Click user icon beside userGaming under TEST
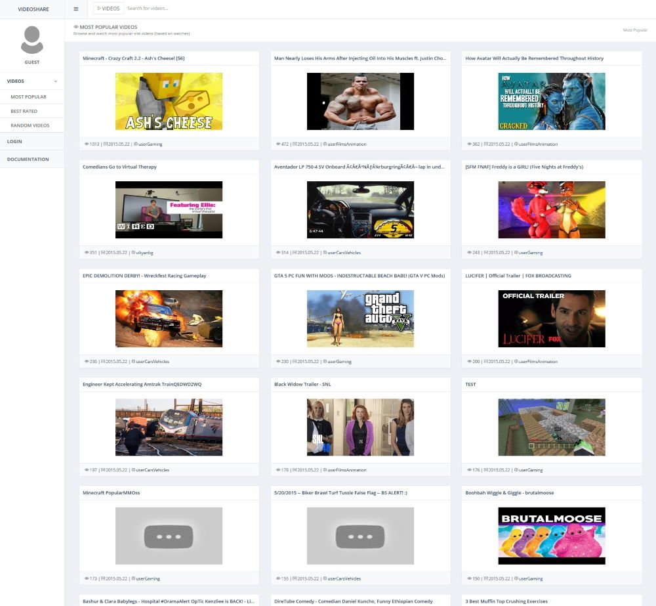Viewport: 656px width, 606px height. [516, 470]
